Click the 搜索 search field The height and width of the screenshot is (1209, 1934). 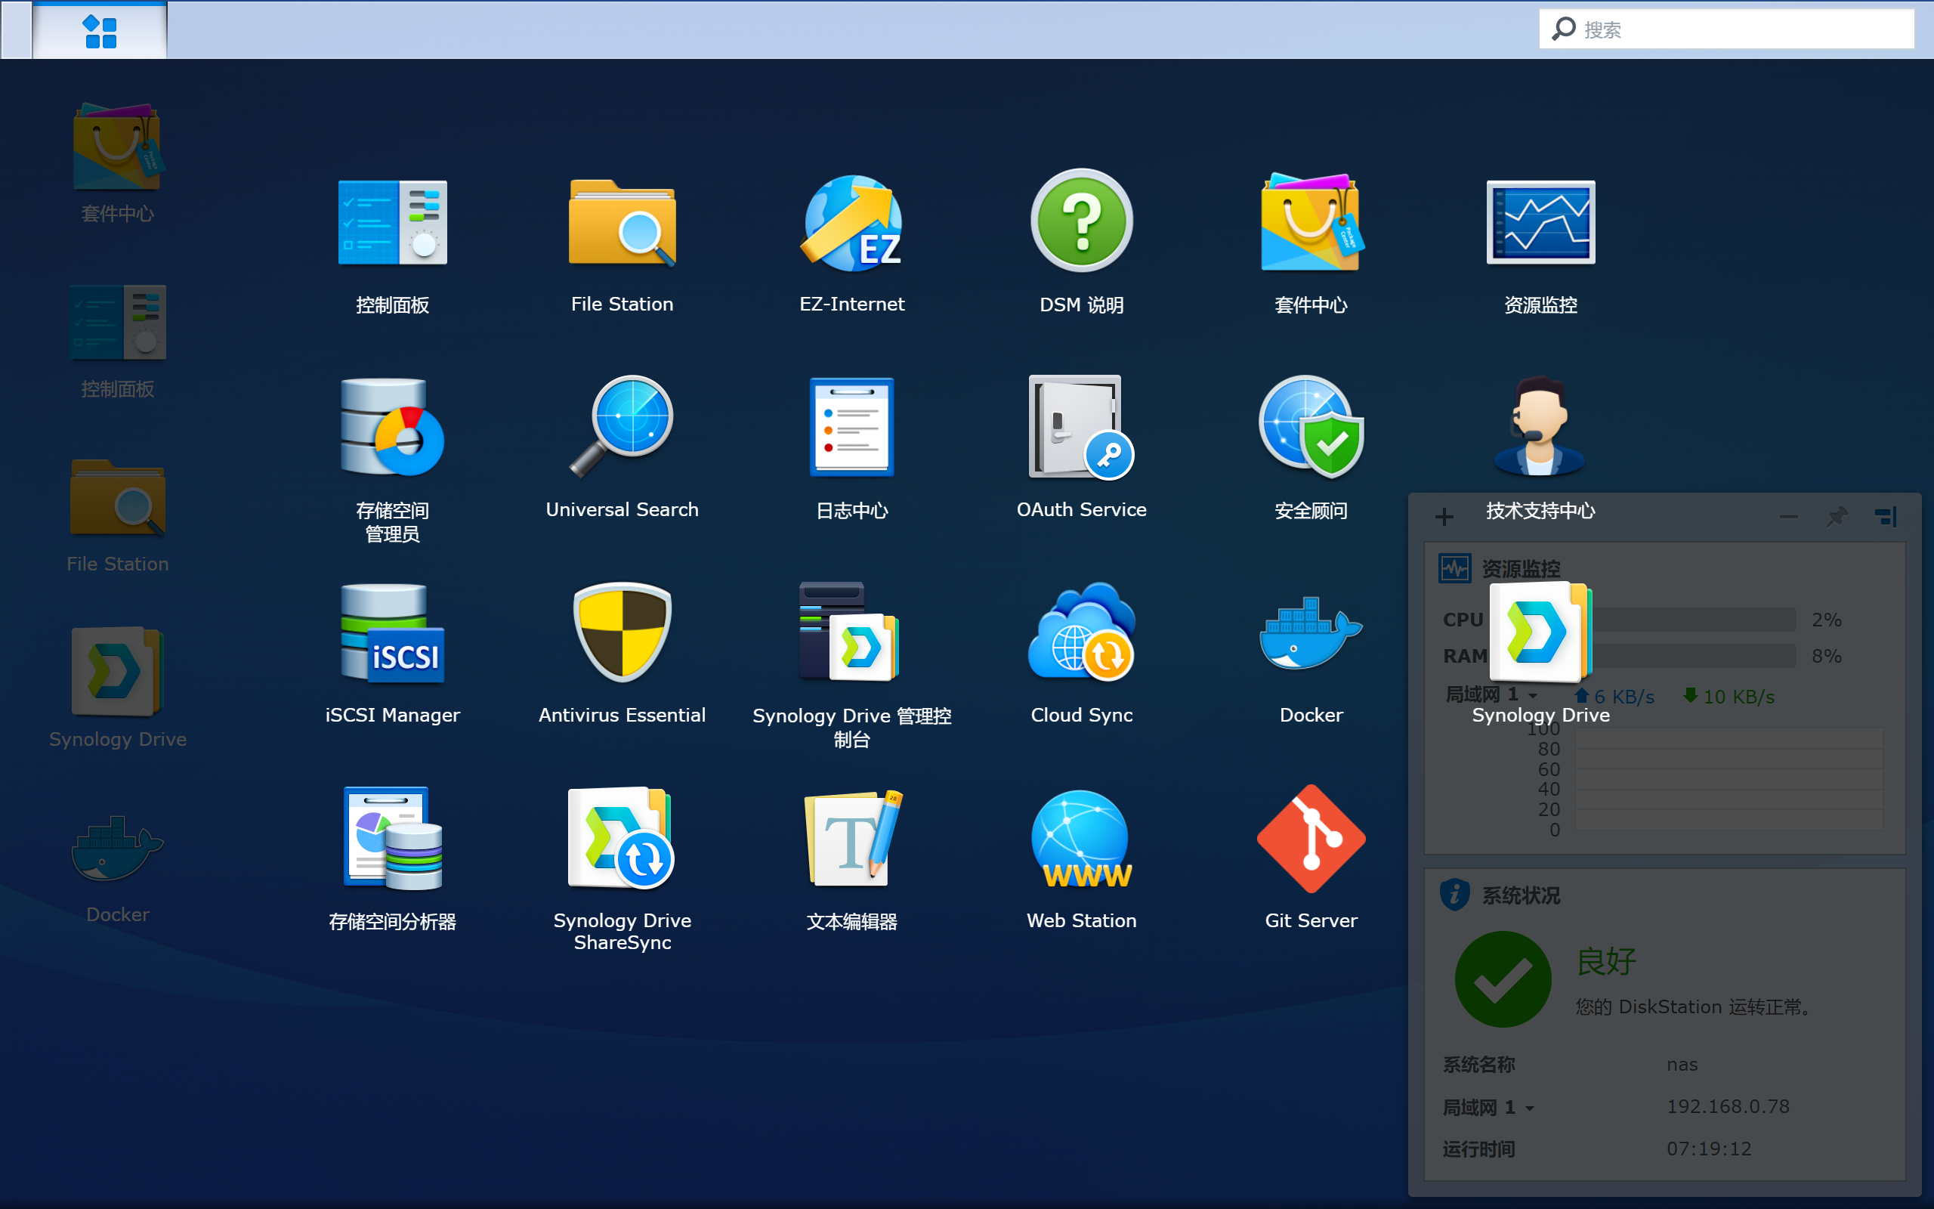(x=1726, y=29)
